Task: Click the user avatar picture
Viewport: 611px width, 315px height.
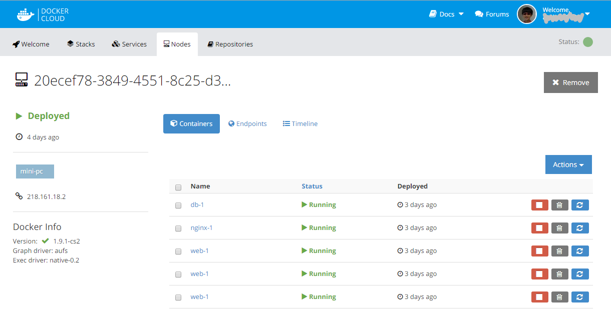Action: click(527, 14)
